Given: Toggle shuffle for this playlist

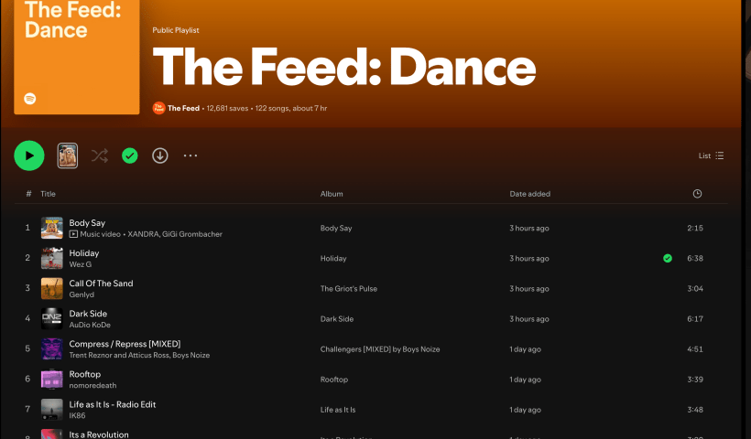Looking at the screenshot, I should (99, 155).
